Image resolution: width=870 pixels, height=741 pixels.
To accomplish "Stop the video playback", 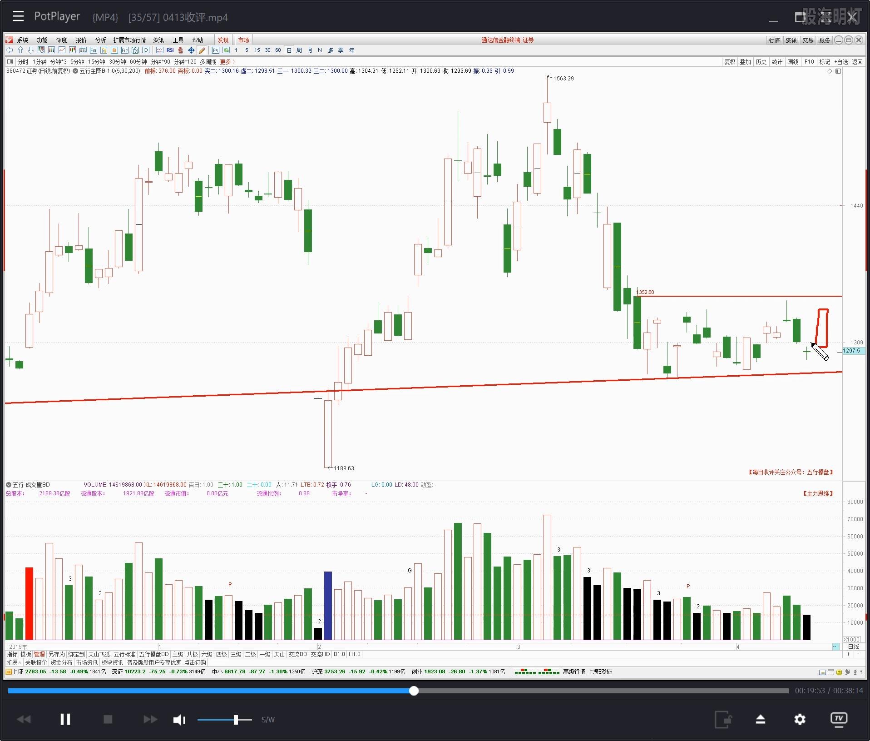I will pos(108,719).
